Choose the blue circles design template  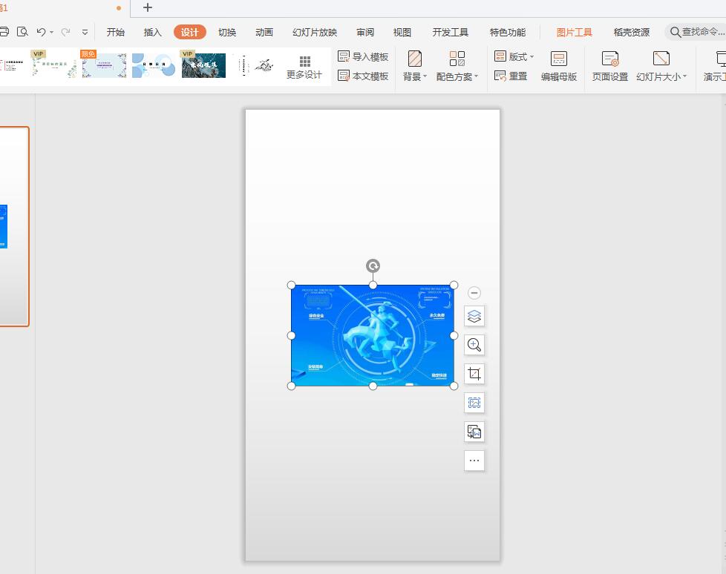[154, 65]
